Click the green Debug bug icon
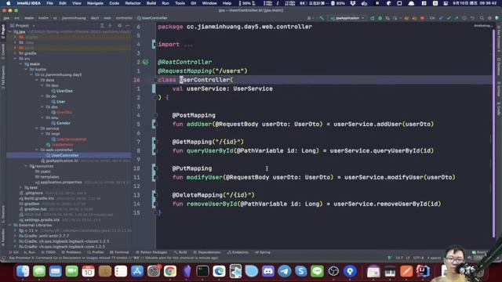This screenshot has height=282, width=502. click(x=380, y=18)
